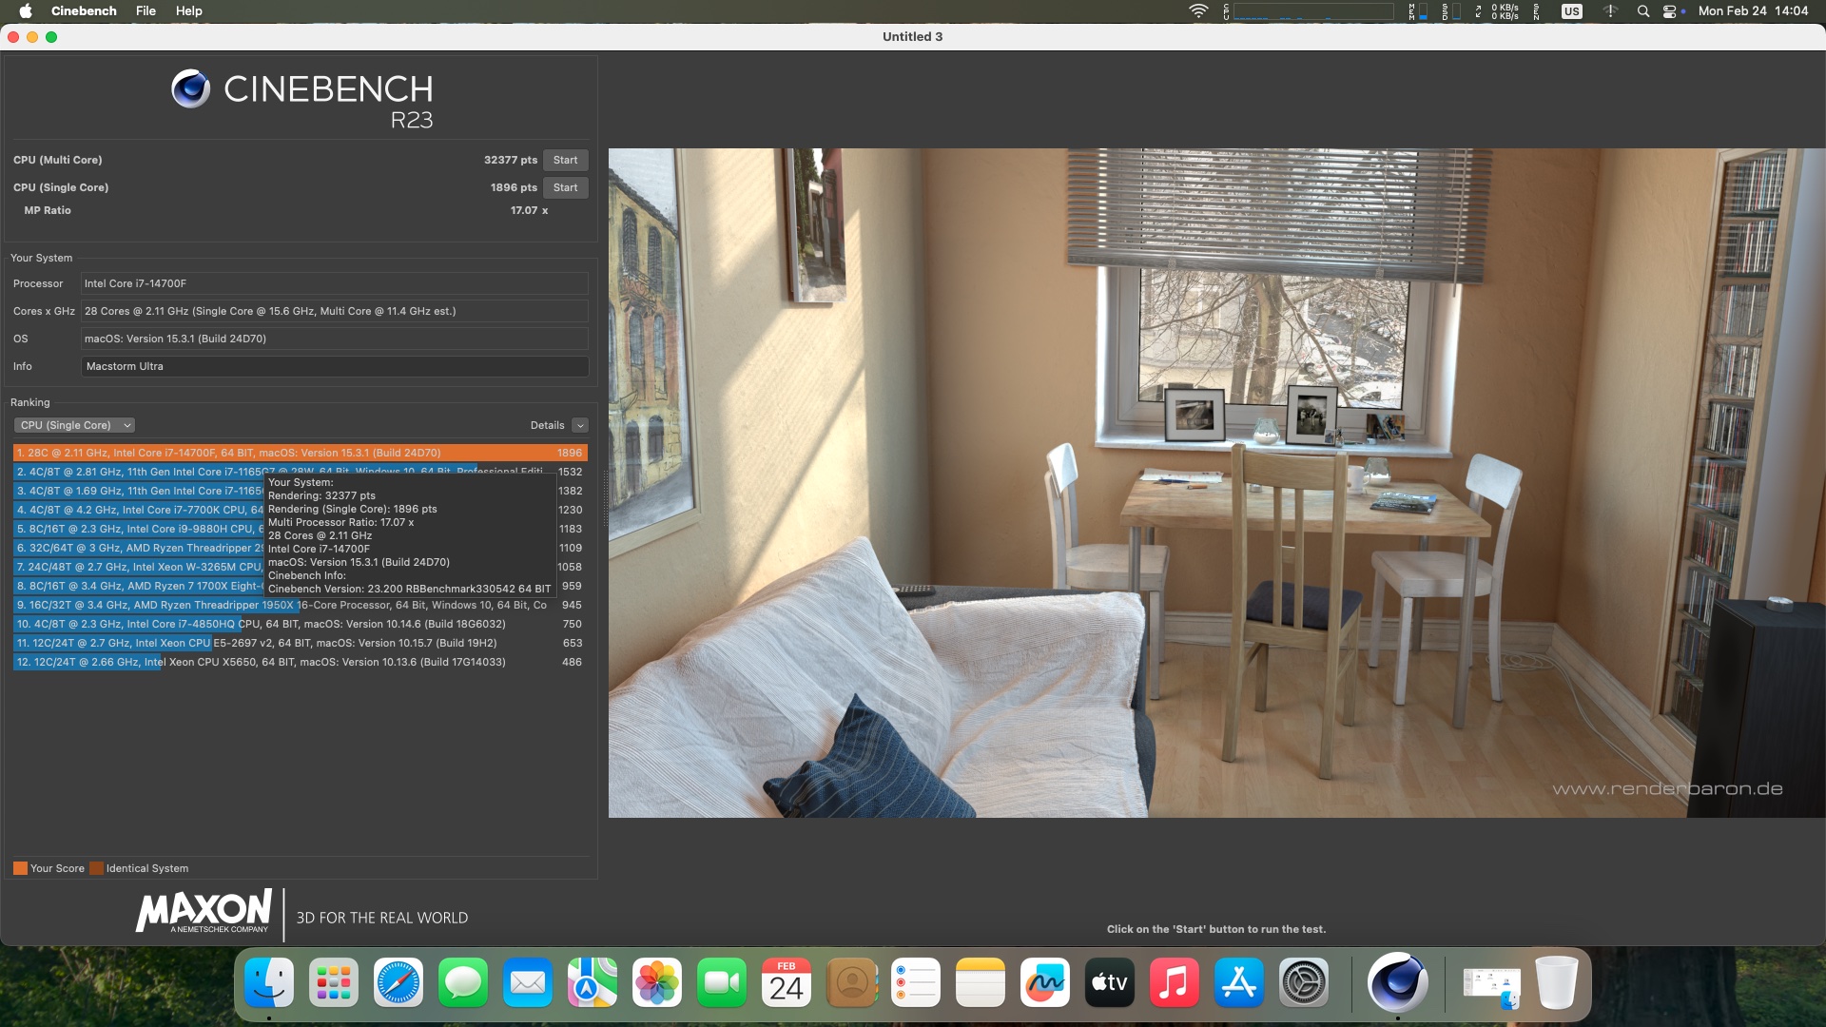Screen dimensions: 1826x1027
Task: Open Launchpad from the Dock
Action: pyautogui.click(x=333, y=982)
